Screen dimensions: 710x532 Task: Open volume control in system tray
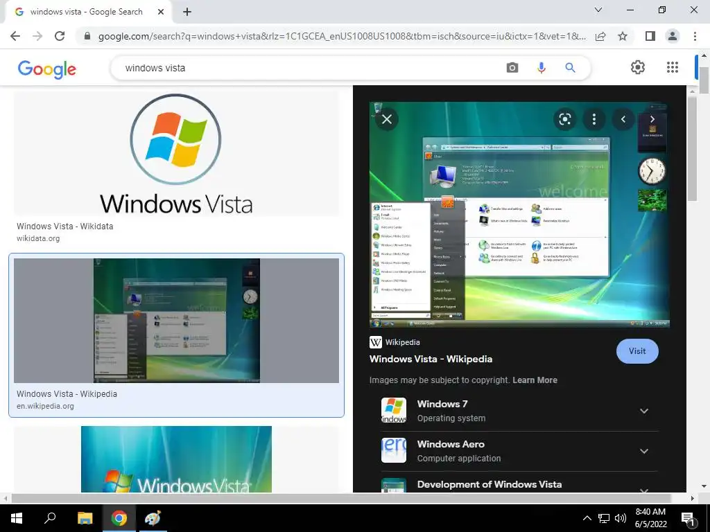[x=621, y=518]
